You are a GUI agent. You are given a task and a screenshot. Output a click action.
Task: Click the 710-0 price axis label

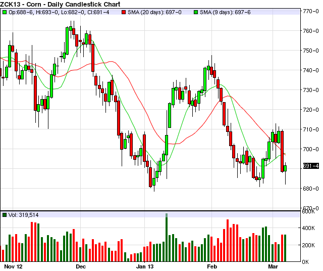click(311, 129)
